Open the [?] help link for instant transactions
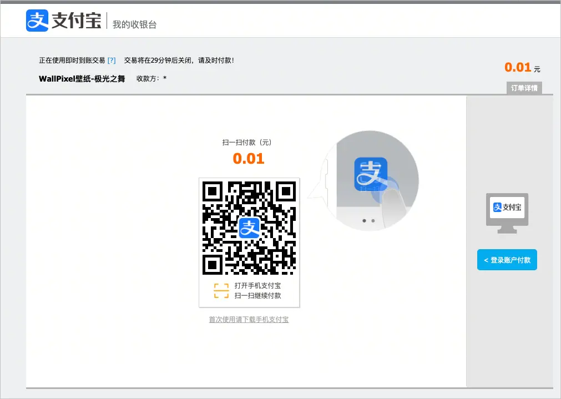Screen dimensions: 561x399 click(112, 60)
